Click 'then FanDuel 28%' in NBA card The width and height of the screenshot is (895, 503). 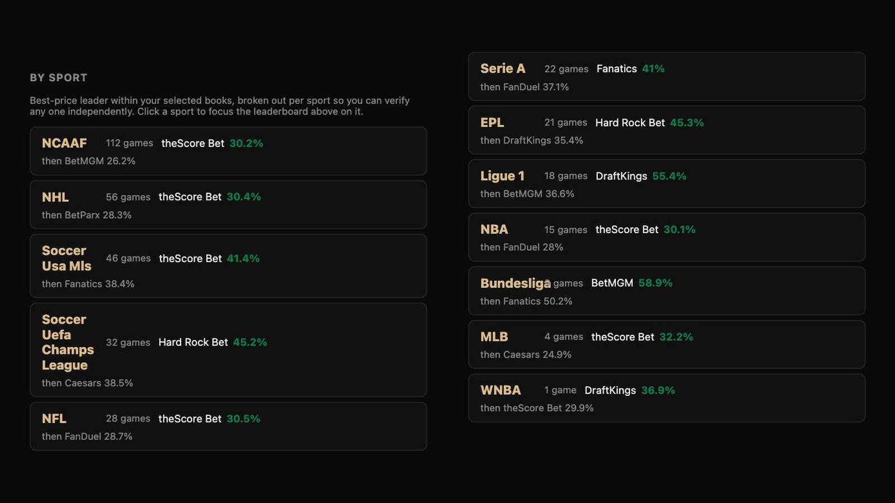pyautogui.click(x=521, y=247)
